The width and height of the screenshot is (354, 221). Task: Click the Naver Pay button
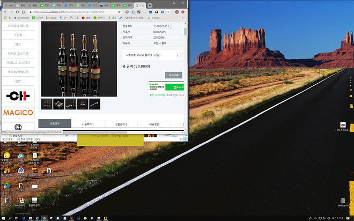(176, 86)
